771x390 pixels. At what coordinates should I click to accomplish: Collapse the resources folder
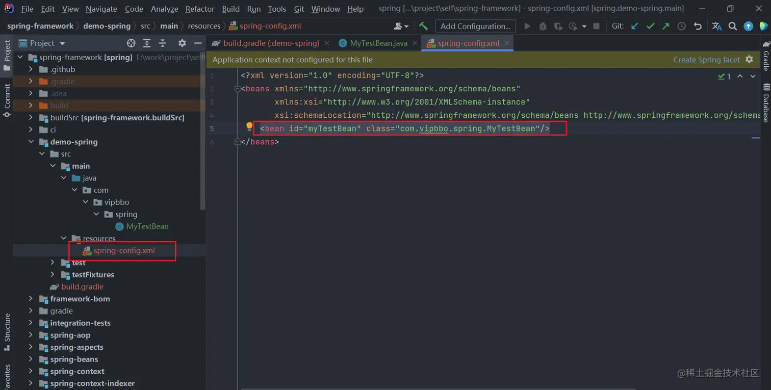pos(63,238)
